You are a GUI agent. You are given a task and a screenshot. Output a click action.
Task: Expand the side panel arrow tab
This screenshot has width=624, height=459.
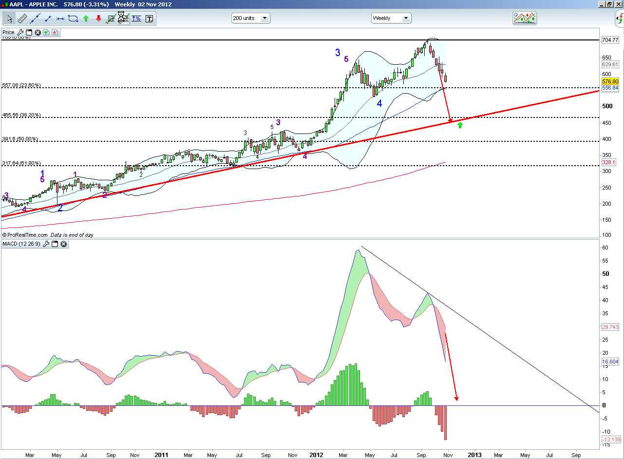(619, 19)
